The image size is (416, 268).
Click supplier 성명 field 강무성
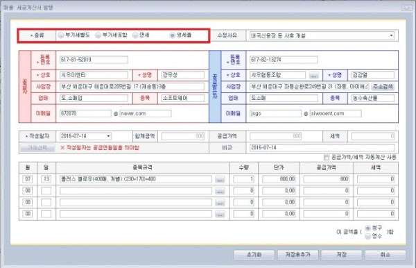(183, 75)
